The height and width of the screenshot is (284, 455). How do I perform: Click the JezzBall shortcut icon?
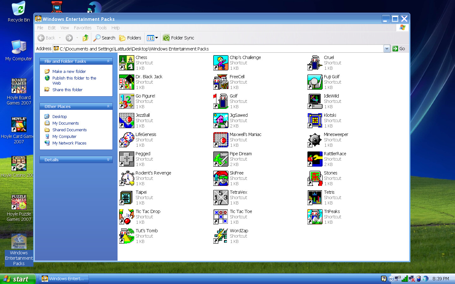pos(127,121)
